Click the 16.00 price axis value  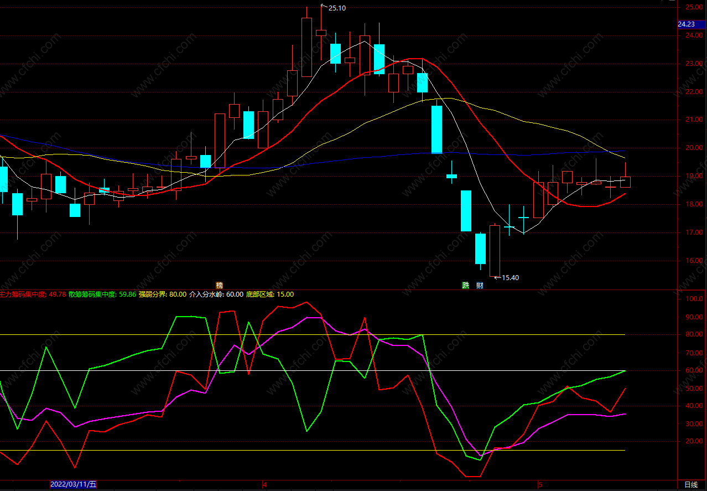[x=694, y=261]
